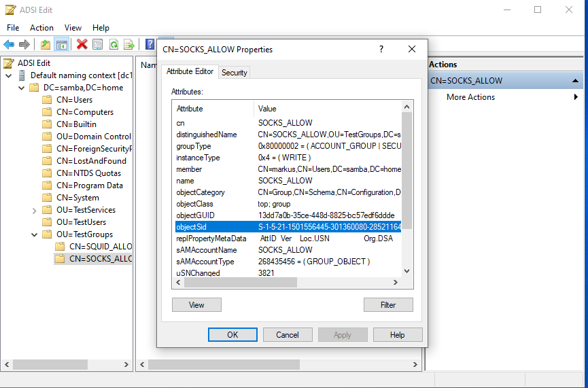Viewport: 588px width, 388px height.
Task: Collapse the CN=SOCKS_ALLOW Actions section
Action: 575,81
